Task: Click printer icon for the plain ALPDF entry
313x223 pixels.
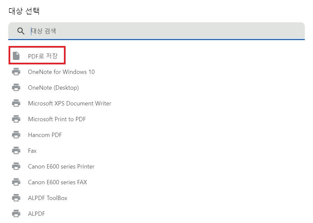Action: 16,213
